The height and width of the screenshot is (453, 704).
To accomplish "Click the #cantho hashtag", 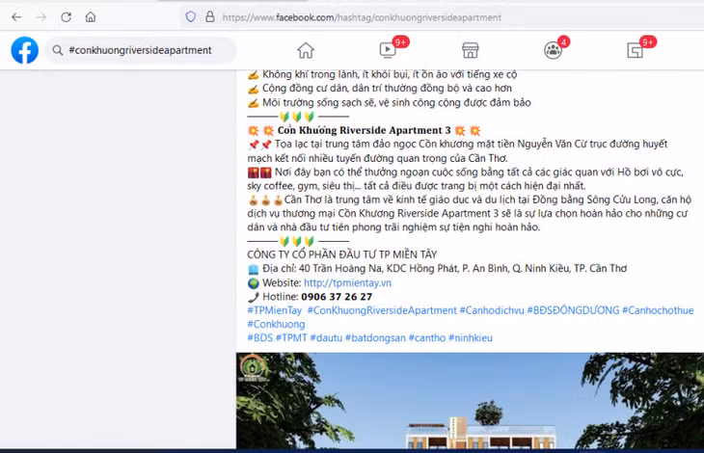I will click(x=427, y=337).
